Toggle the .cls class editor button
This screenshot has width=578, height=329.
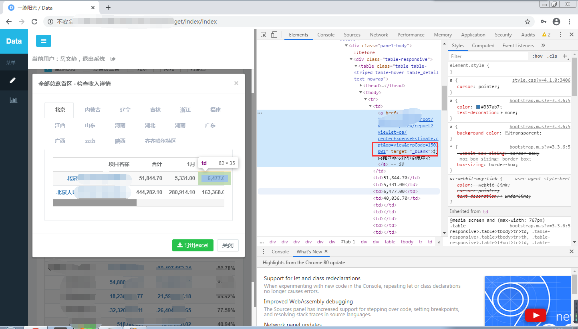pos(552,56)
